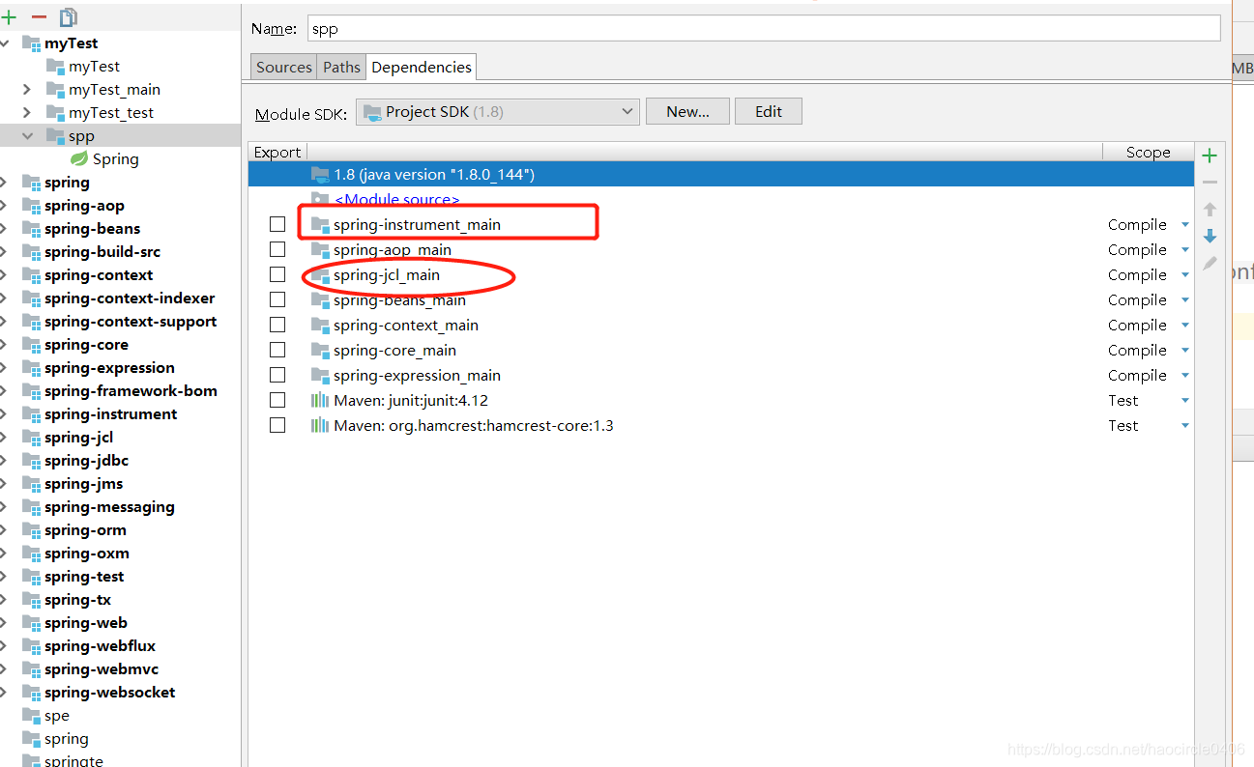Toggle export for hamcrest-core:1.3
This screenshot has width=1254, height=767.
(x=277, y=425)
